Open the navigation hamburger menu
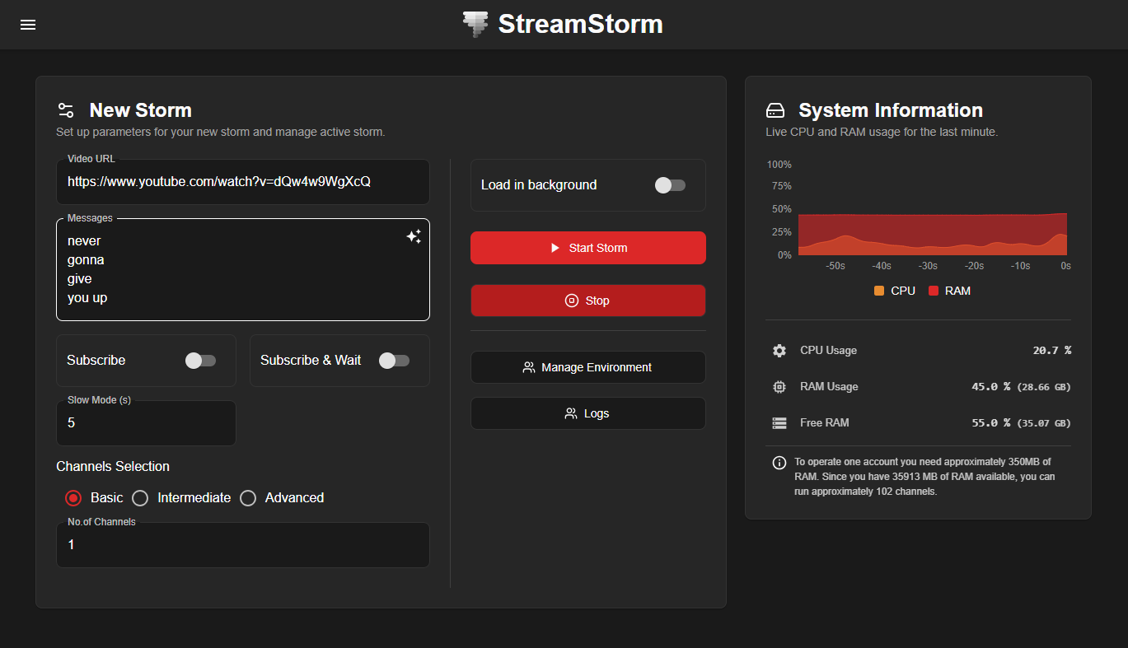This screenshot has height=648, width=1128. pyautogui.click(x=27, y=24)
